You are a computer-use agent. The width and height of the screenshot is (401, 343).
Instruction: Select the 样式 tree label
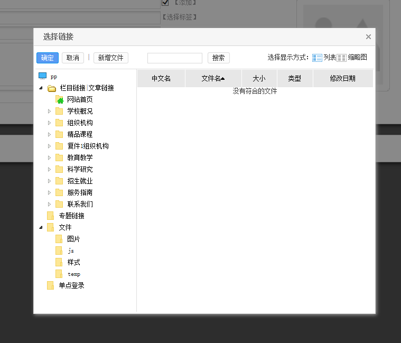[x=73, y=262]
